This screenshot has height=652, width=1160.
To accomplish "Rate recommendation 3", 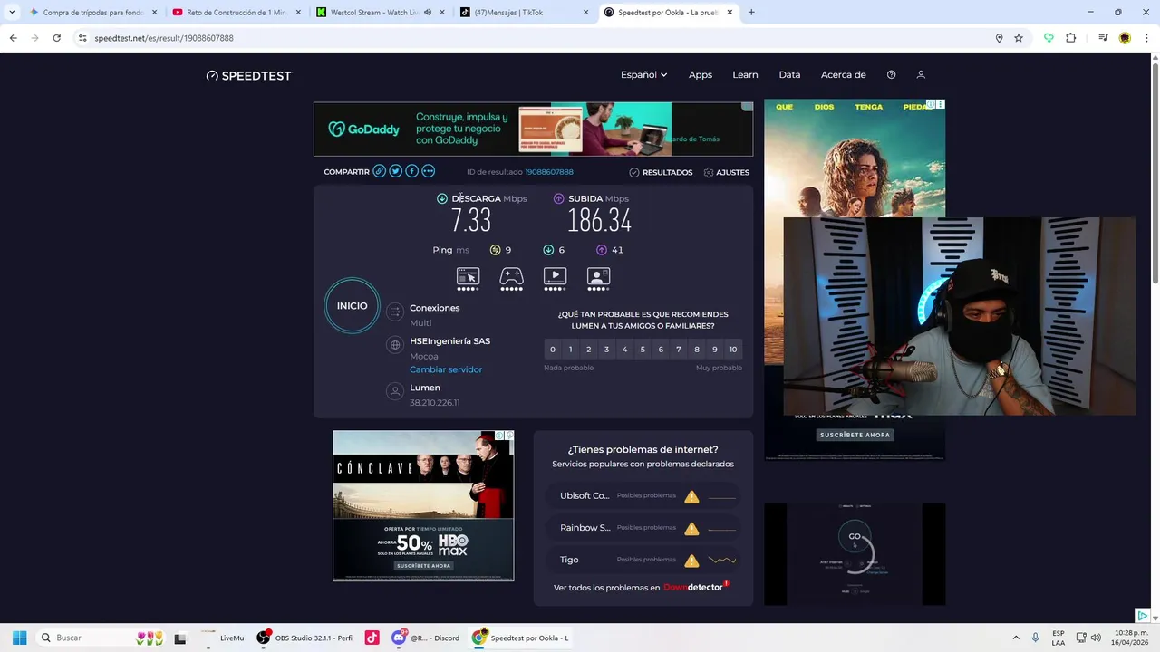I will pos(607,350).
